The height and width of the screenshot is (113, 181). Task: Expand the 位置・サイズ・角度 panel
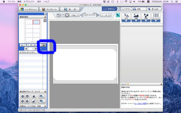pos(45,106)
